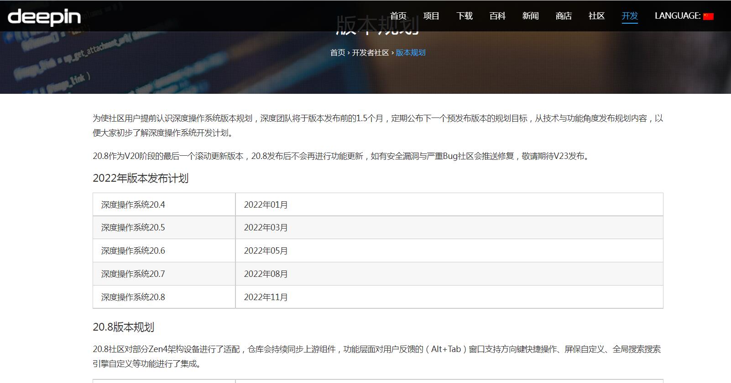Open the 首页 nav menu item

tap(398, 16)
